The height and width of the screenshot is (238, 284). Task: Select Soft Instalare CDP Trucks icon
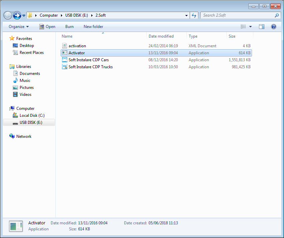point(64,67)
